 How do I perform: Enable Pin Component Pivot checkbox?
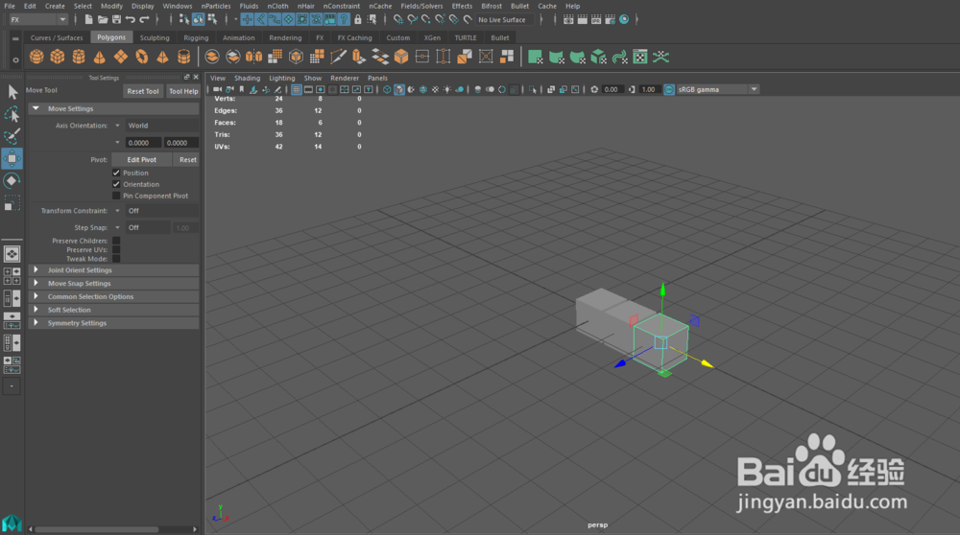pyautogui.click(x=116, y=196)
